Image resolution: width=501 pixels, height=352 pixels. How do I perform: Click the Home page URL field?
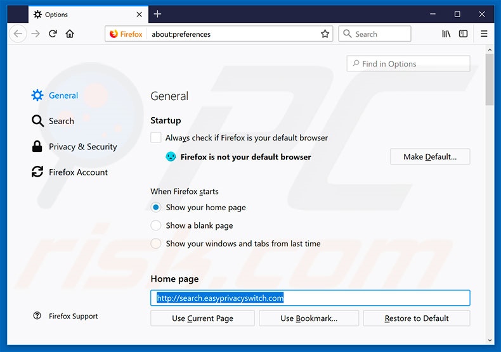(310, 298)
